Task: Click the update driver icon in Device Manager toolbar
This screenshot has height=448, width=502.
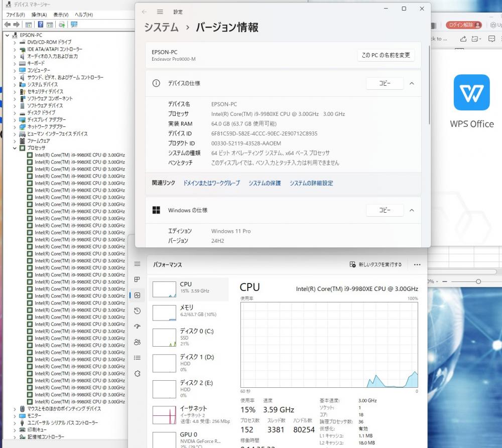Action: point(62,24)
